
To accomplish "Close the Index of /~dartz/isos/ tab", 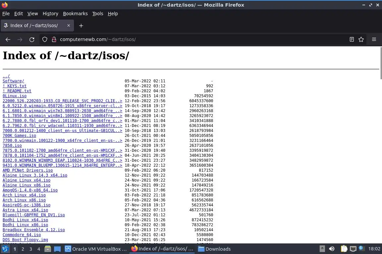I will pos(69,25).
